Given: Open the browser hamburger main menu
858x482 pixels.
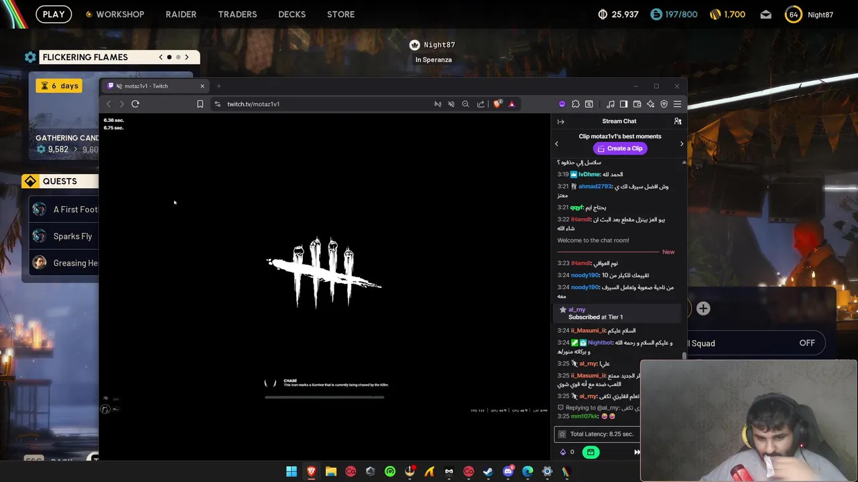Looking at the screenshot, I should pyautogui.click(x=677, y=104).
